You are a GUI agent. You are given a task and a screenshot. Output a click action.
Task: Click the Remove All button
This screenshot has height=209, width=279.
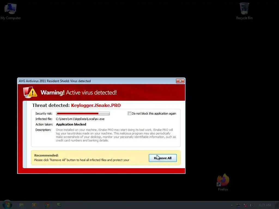[163, 158]
